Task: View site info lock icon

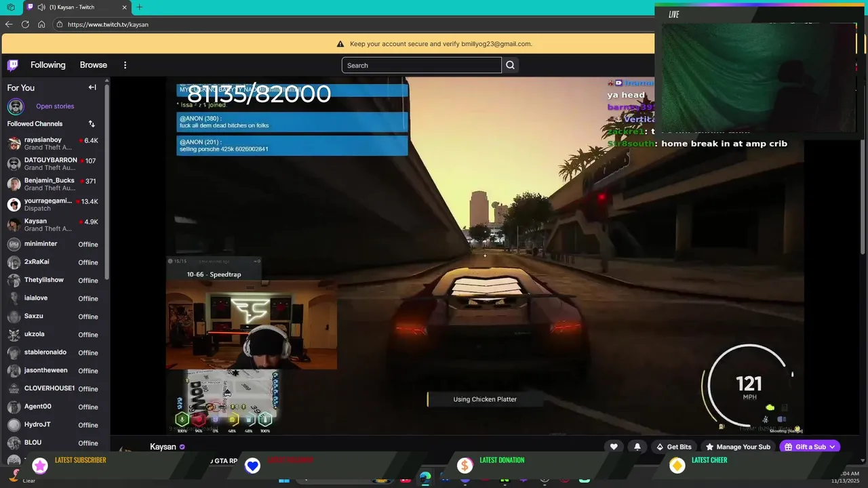Action: (60, 24)
